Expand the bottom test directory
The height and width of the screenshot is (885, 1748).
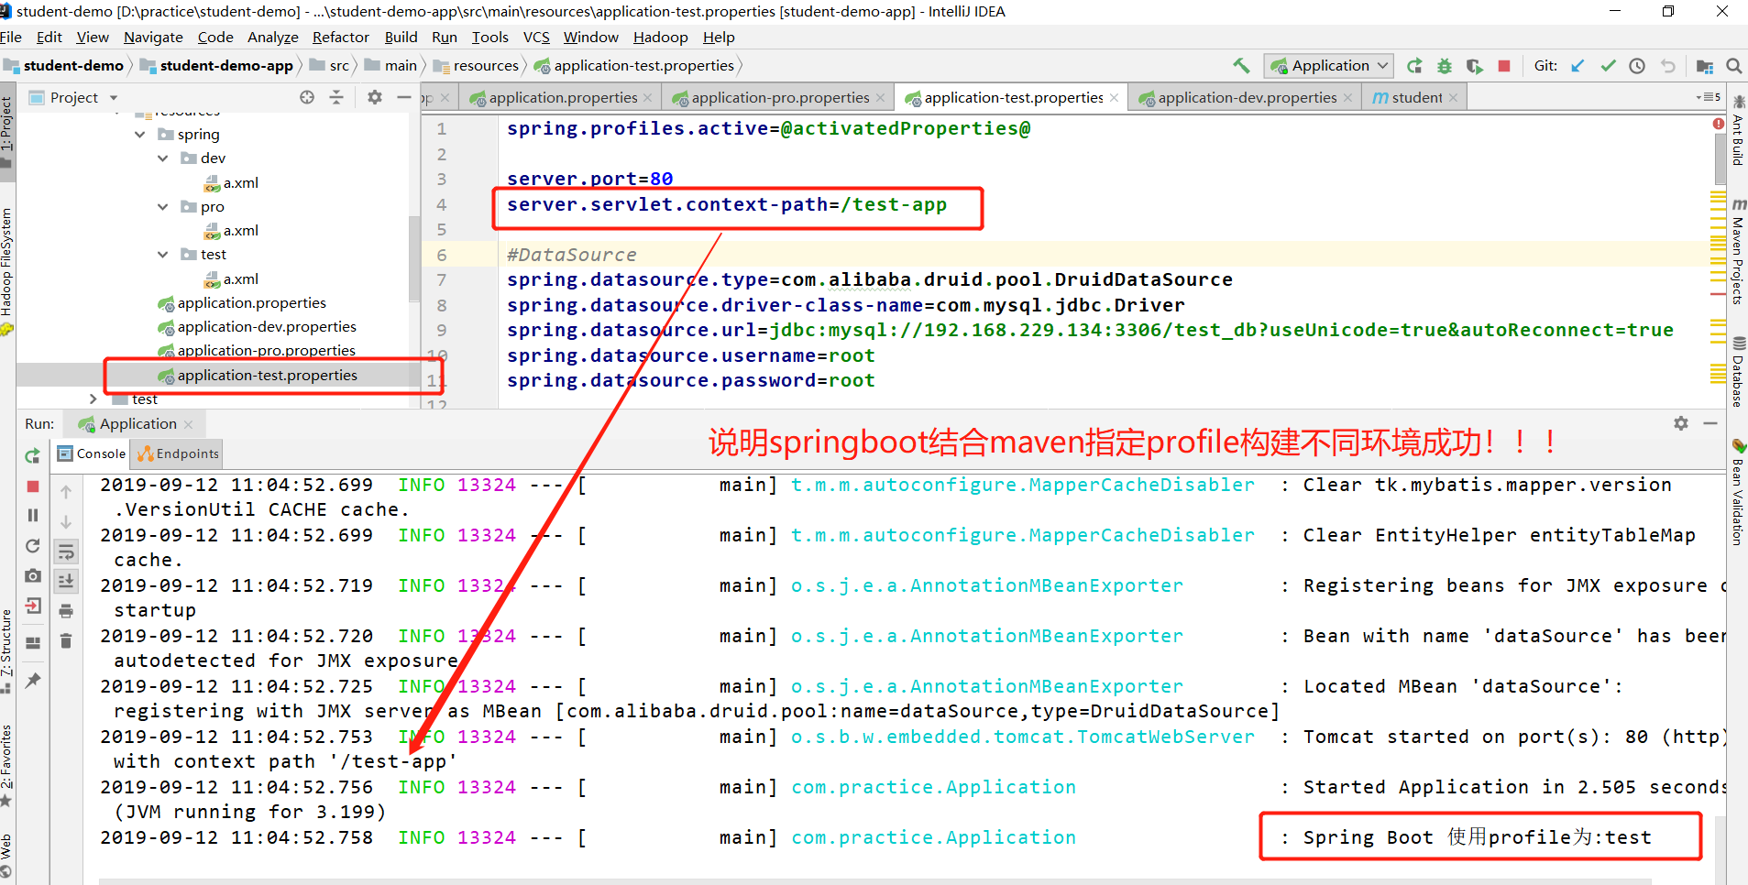click(x=93, y=399)
